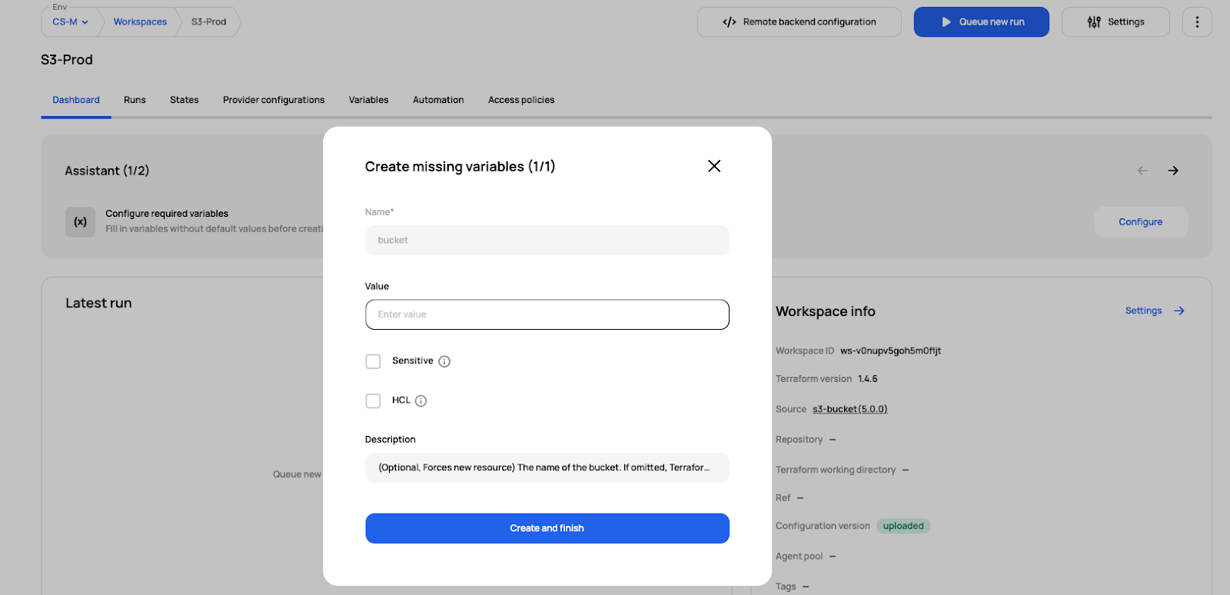
Task: Focus the Value input field
Action: click(x=547, y=314)
